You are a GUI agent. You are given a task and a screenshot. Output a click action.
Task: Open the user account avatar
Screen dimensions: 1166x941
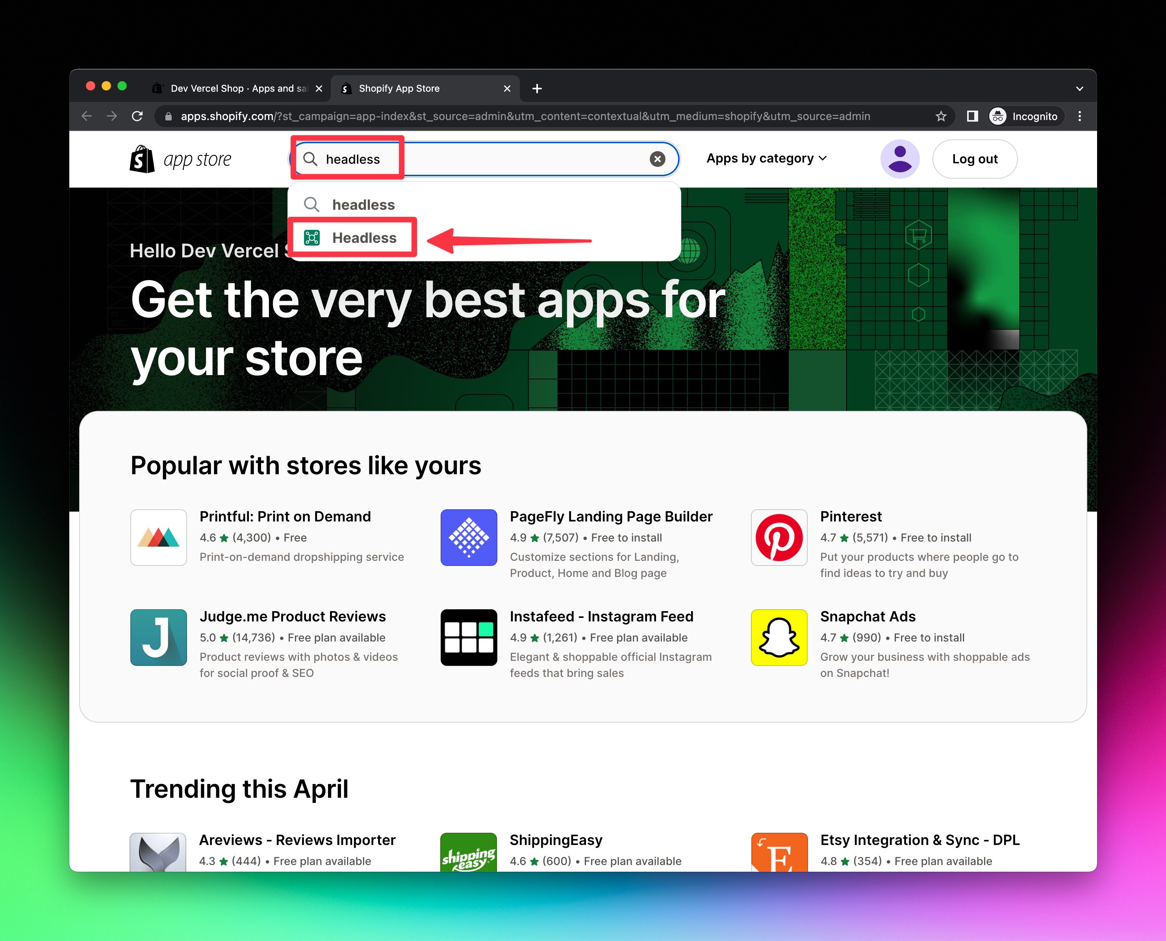[900, 159]
